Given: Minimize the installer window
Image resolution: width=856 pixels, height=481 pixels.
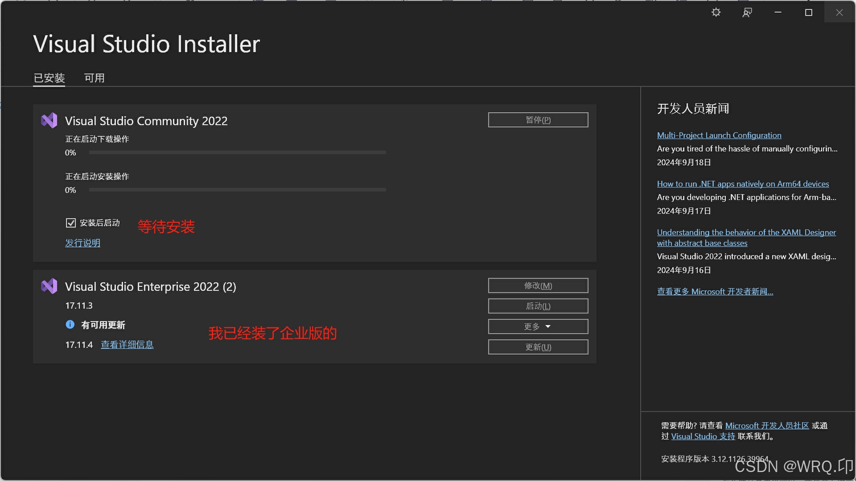Looking at the screenshot, I should [778, 12].
